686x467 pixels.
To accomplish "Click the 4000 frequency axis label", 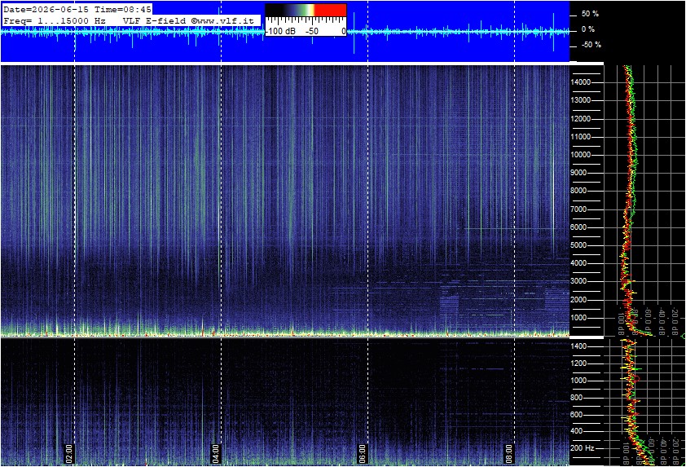I will [x=578, y=263].
